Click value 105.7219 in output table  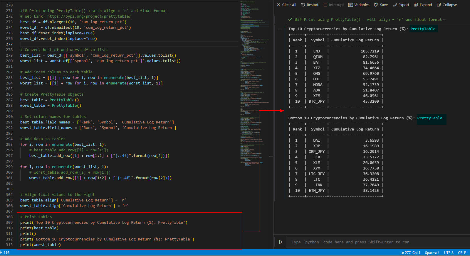[370, 51]
